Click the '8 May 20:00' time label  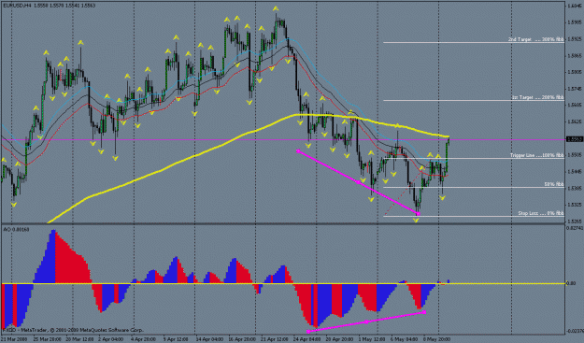(436, 339)
